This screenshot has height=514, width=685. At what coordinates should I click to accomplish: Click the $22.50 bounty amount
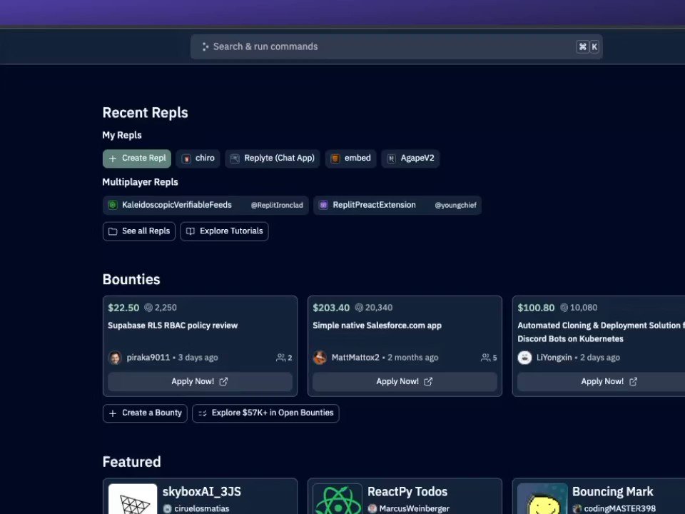[123, 308]
